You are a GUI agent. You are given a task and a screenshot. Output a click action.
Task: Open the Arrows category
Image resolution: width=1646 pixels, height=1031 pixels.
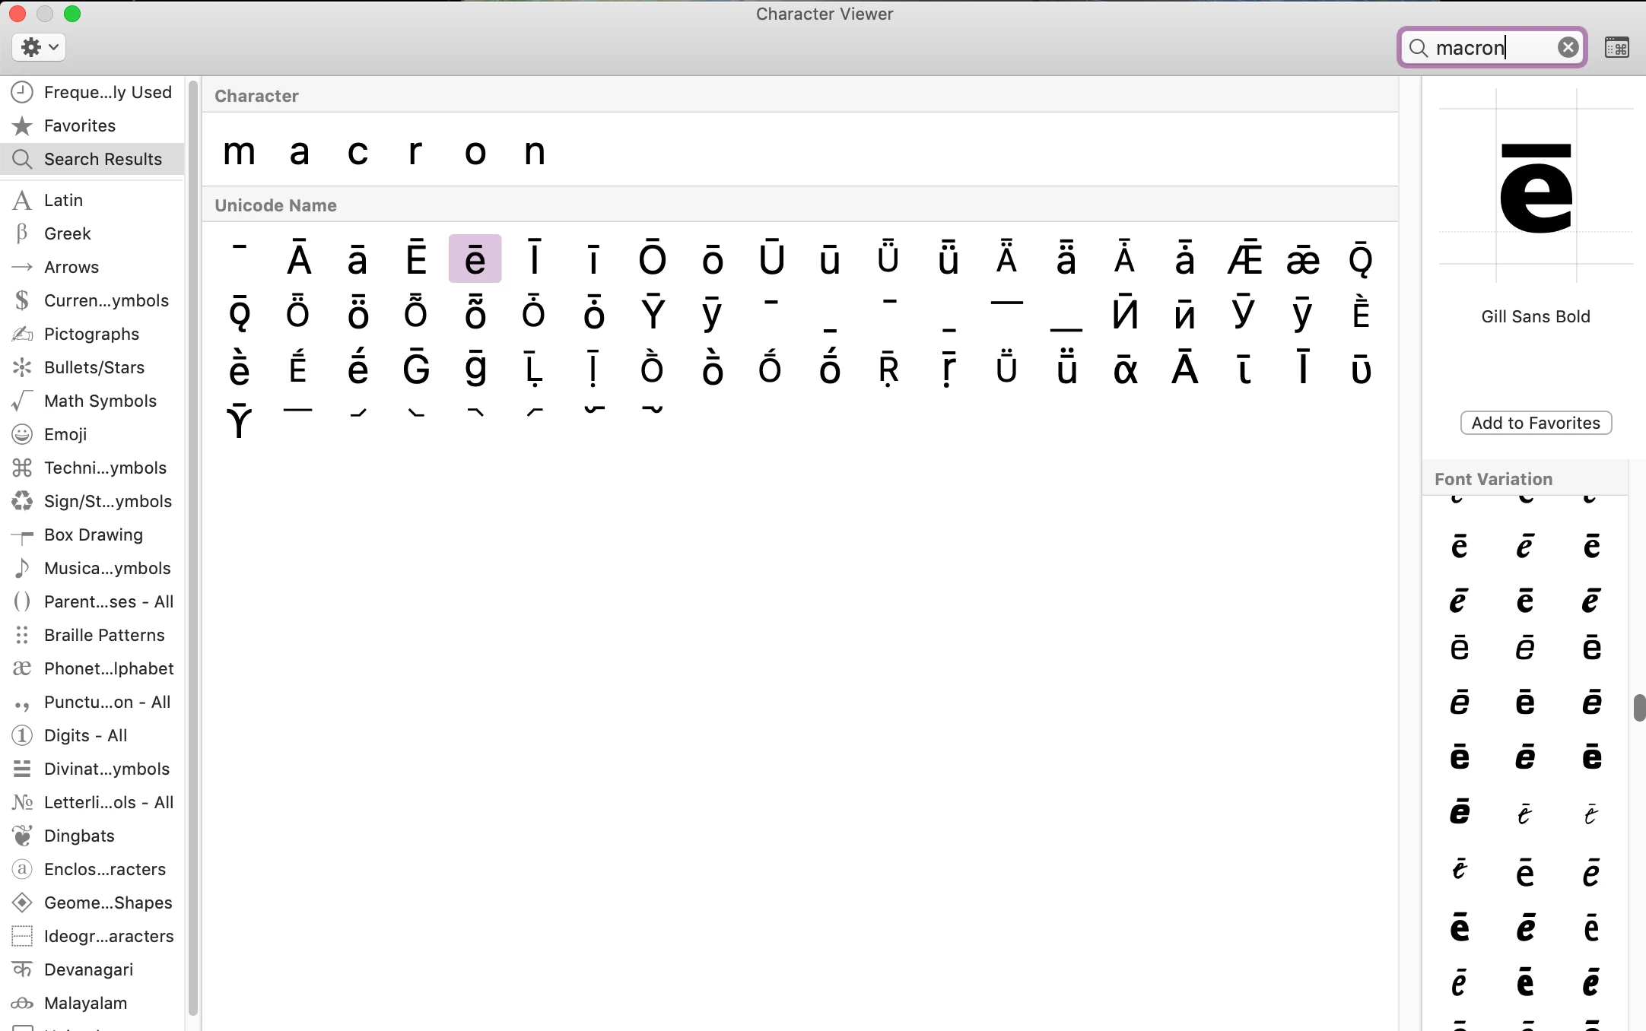tap(71, 267)
